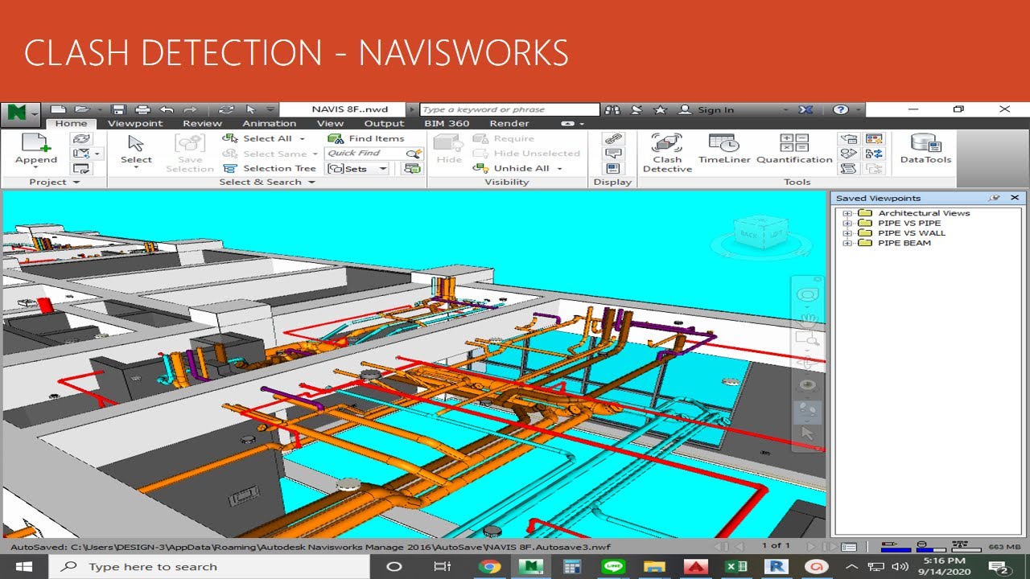Launch the Quantification tool

click(794, 150)
